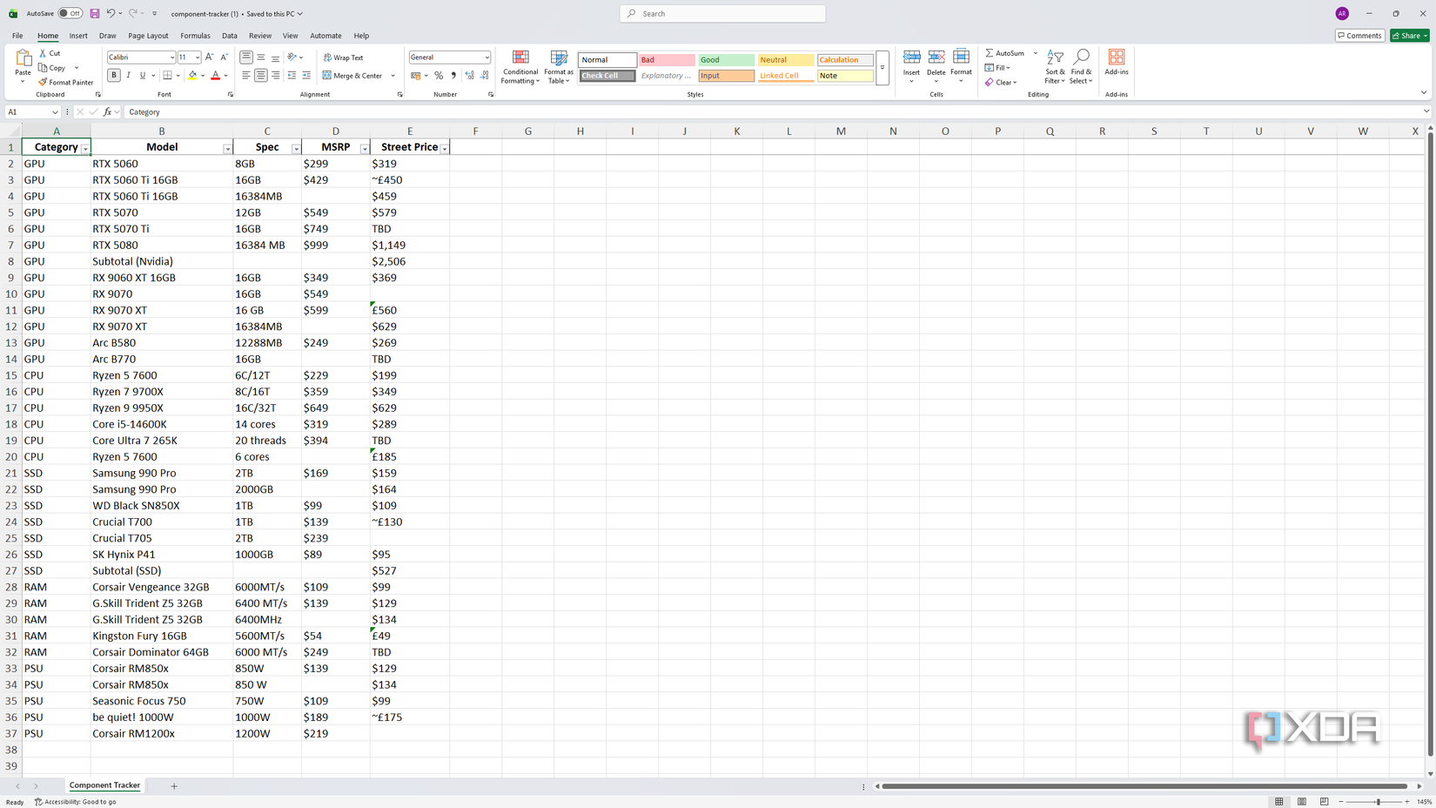The image size is (1436, 808).
Task: Click the AutoSum button
Action: (1005, 53)
